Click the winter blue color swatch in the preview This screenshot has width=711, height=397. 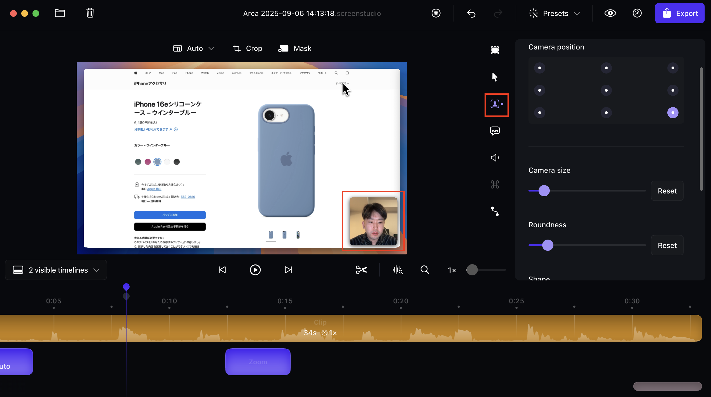157,162
